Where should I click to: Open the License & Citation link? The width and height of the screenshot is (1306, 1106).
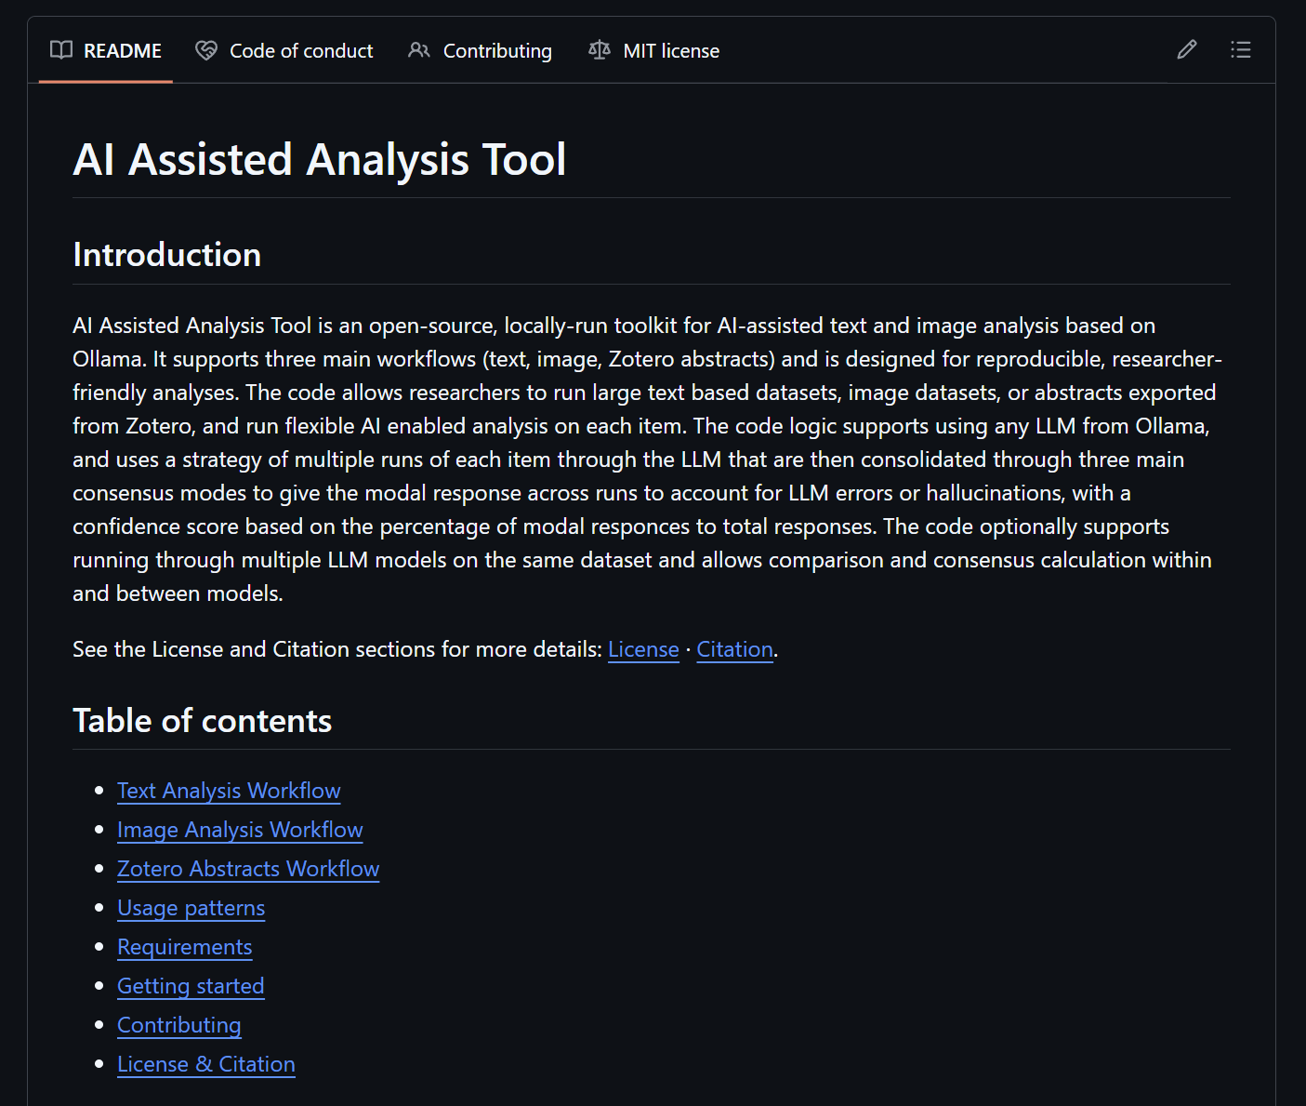[205, 1063]
